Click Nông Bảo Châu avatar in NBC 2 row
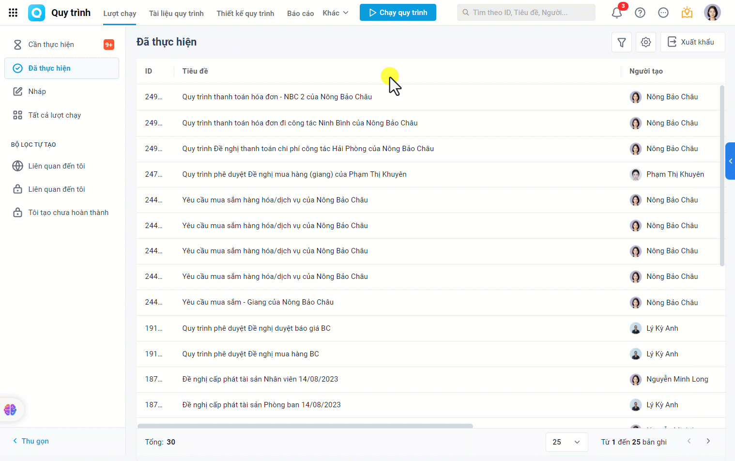The width and height of the screenshot is (735, 461). (636, 97)
